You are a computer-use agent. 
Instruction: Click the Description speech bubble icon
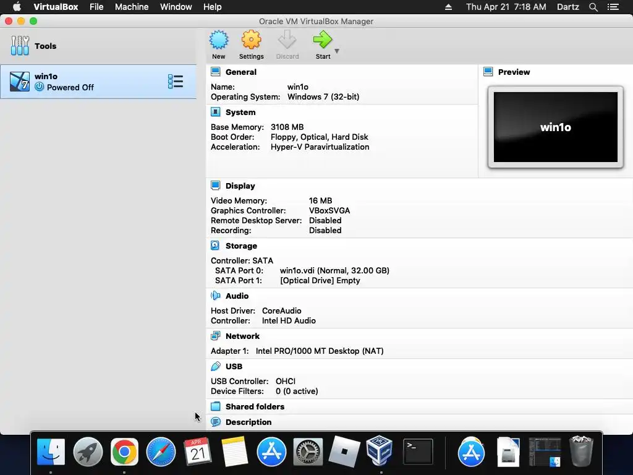point(216,422)
